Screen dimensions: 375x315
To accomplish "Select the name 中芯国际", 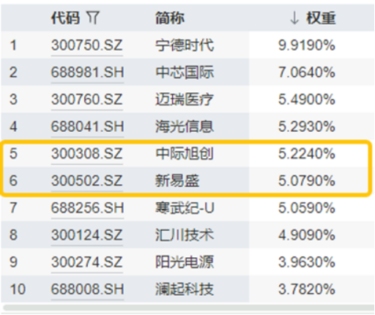I will tap(185, 73).
